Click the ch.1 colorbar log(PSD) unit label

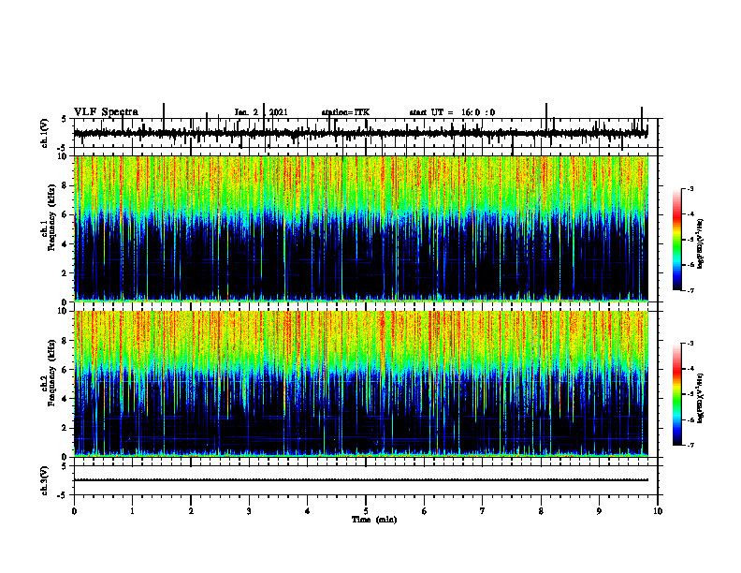pos(701,244)
